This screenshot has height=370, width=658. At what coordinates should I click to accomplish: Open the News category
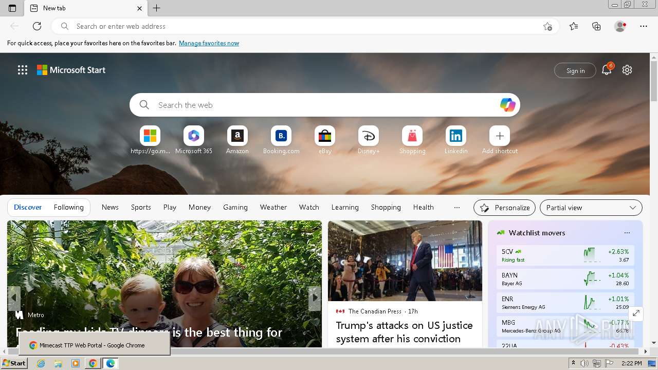click(x=110, y=207)
